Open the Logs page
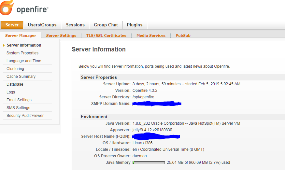Screen dimensions: 285x170 pyautogui.click(x=11, y=92)
